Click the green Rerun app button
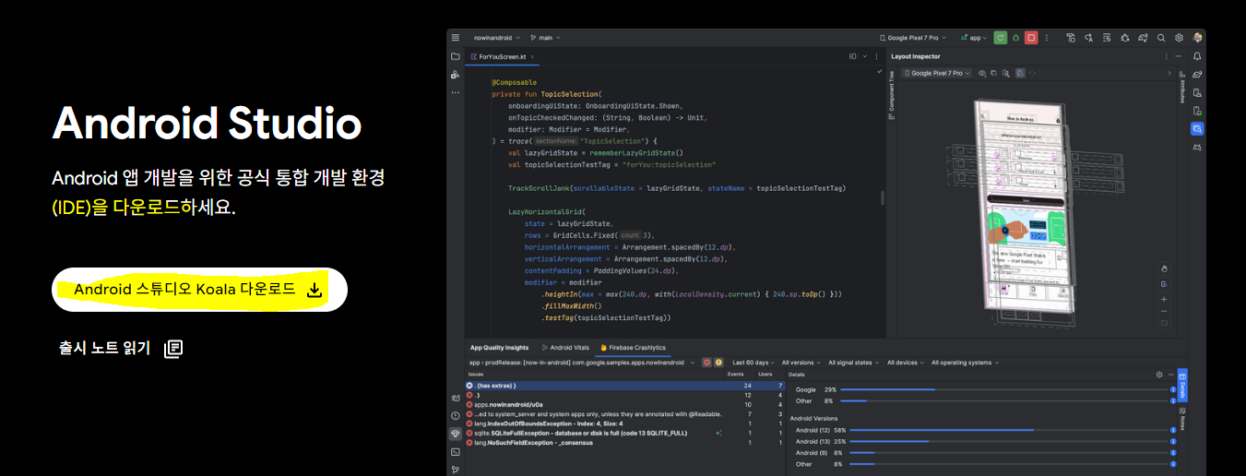The image size is (1246, 476). 1000,38
